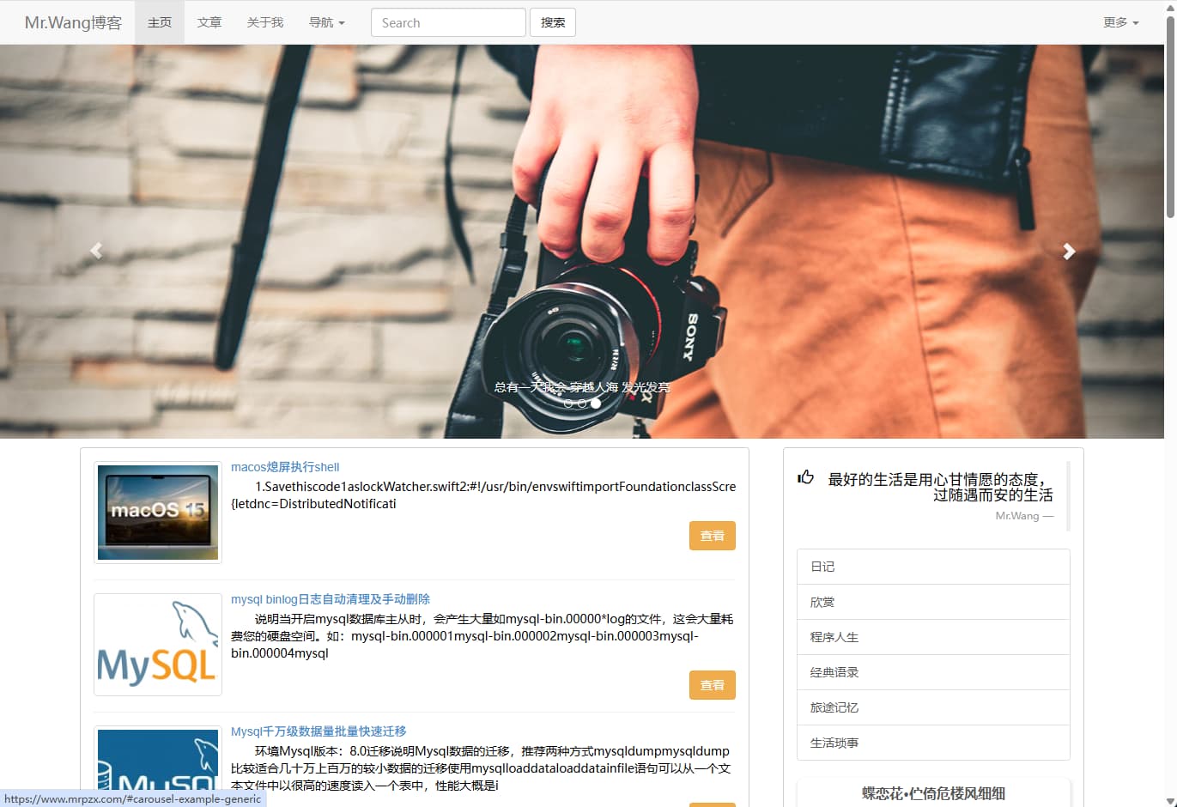The width and height of the screenshot is (1177, 807).
Task: Expand the 更多 dropdown
Action: (1120, 22)
